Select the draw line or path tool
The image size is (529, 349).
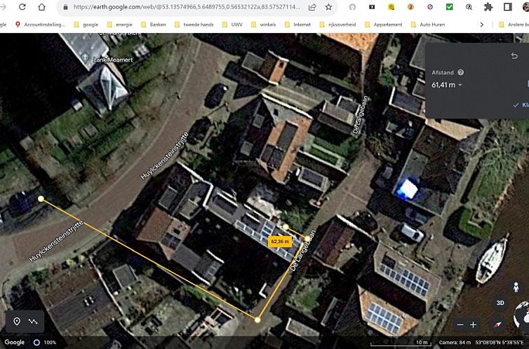(x=33, y=321)
